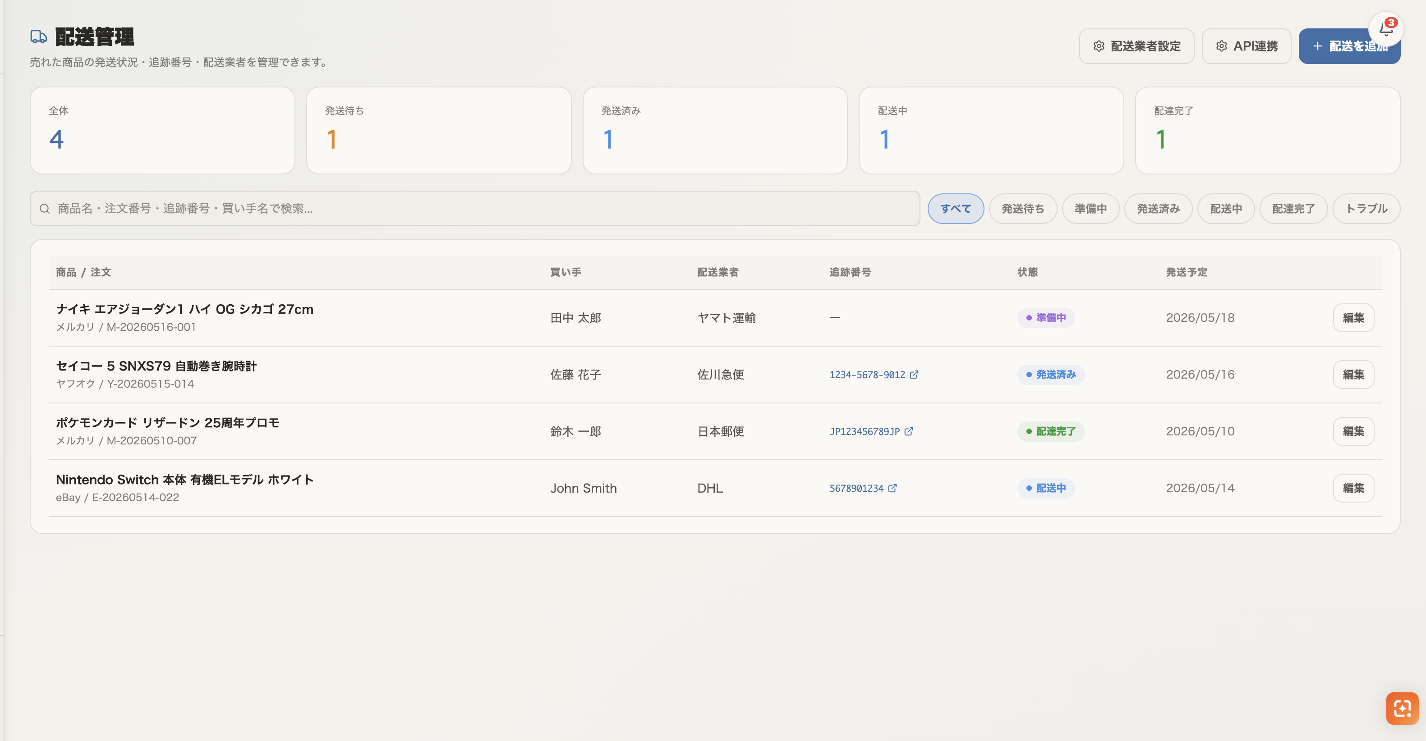The width and height of the screenshot is (1426, 741).
Task: Click the gear icon in 配送業者設定
Action: point(1099,46)
